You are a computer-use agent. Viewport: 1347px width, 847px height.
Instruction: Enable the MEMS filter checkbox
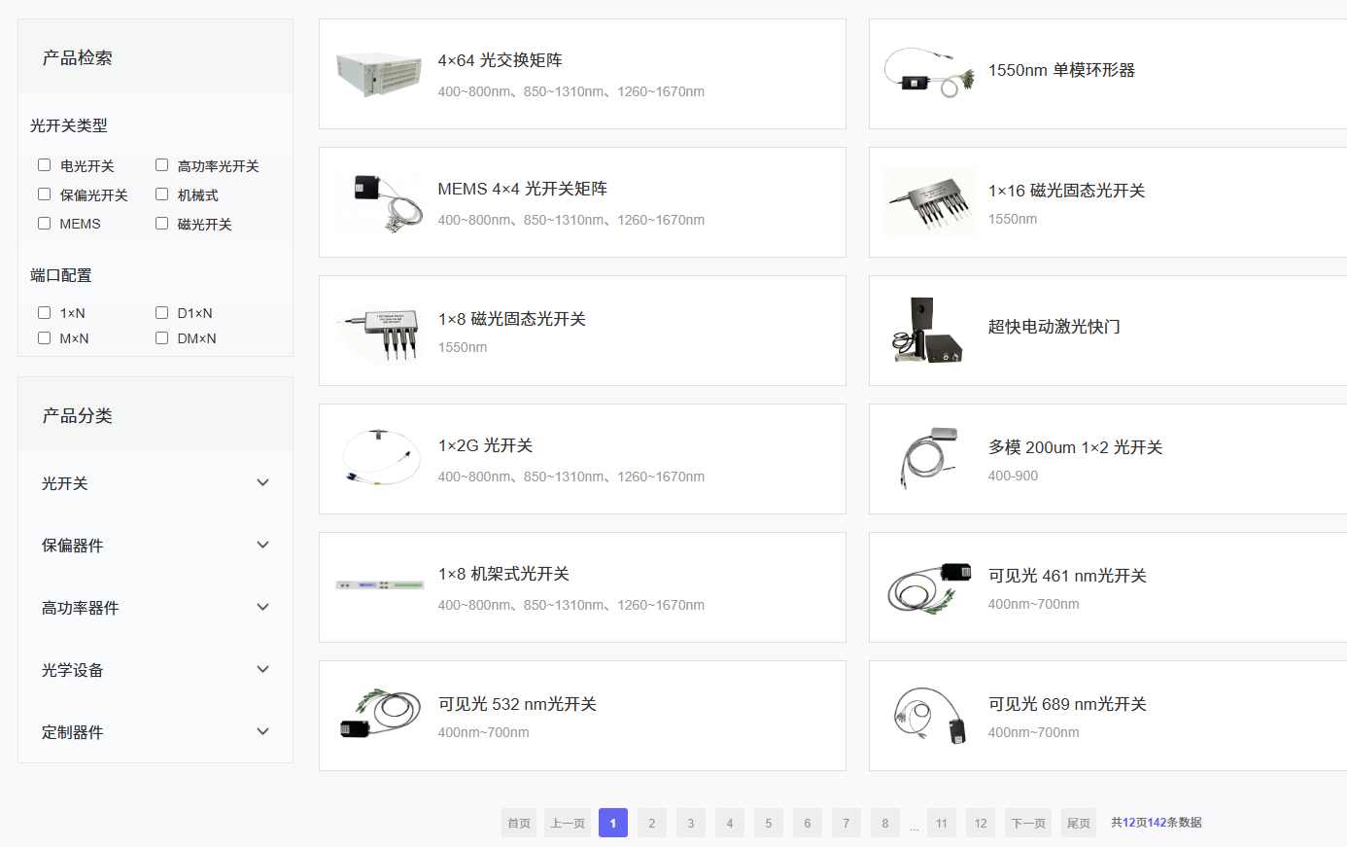click(44, 223)
